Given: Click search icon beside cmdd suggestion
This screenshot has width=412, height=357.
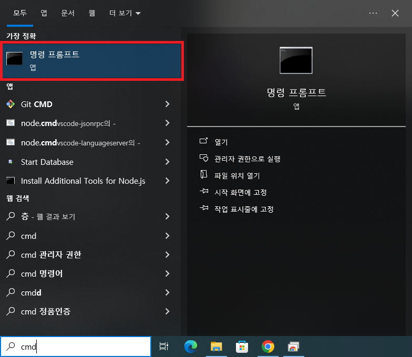Looking at the screenshot, I should [11, 292].
